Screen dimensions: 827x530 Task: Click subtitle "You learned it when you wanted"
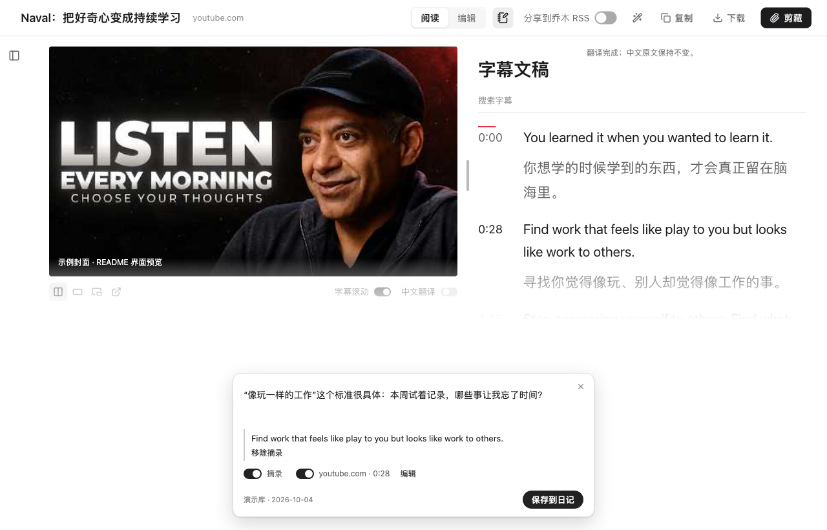[x=648, y=138]
